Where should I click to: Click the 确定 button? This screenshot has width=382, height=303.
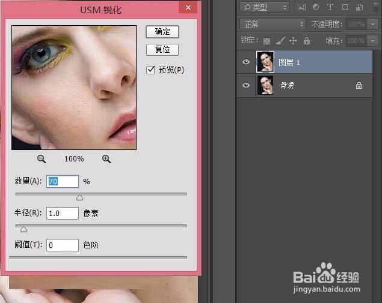tap(162, 32)
